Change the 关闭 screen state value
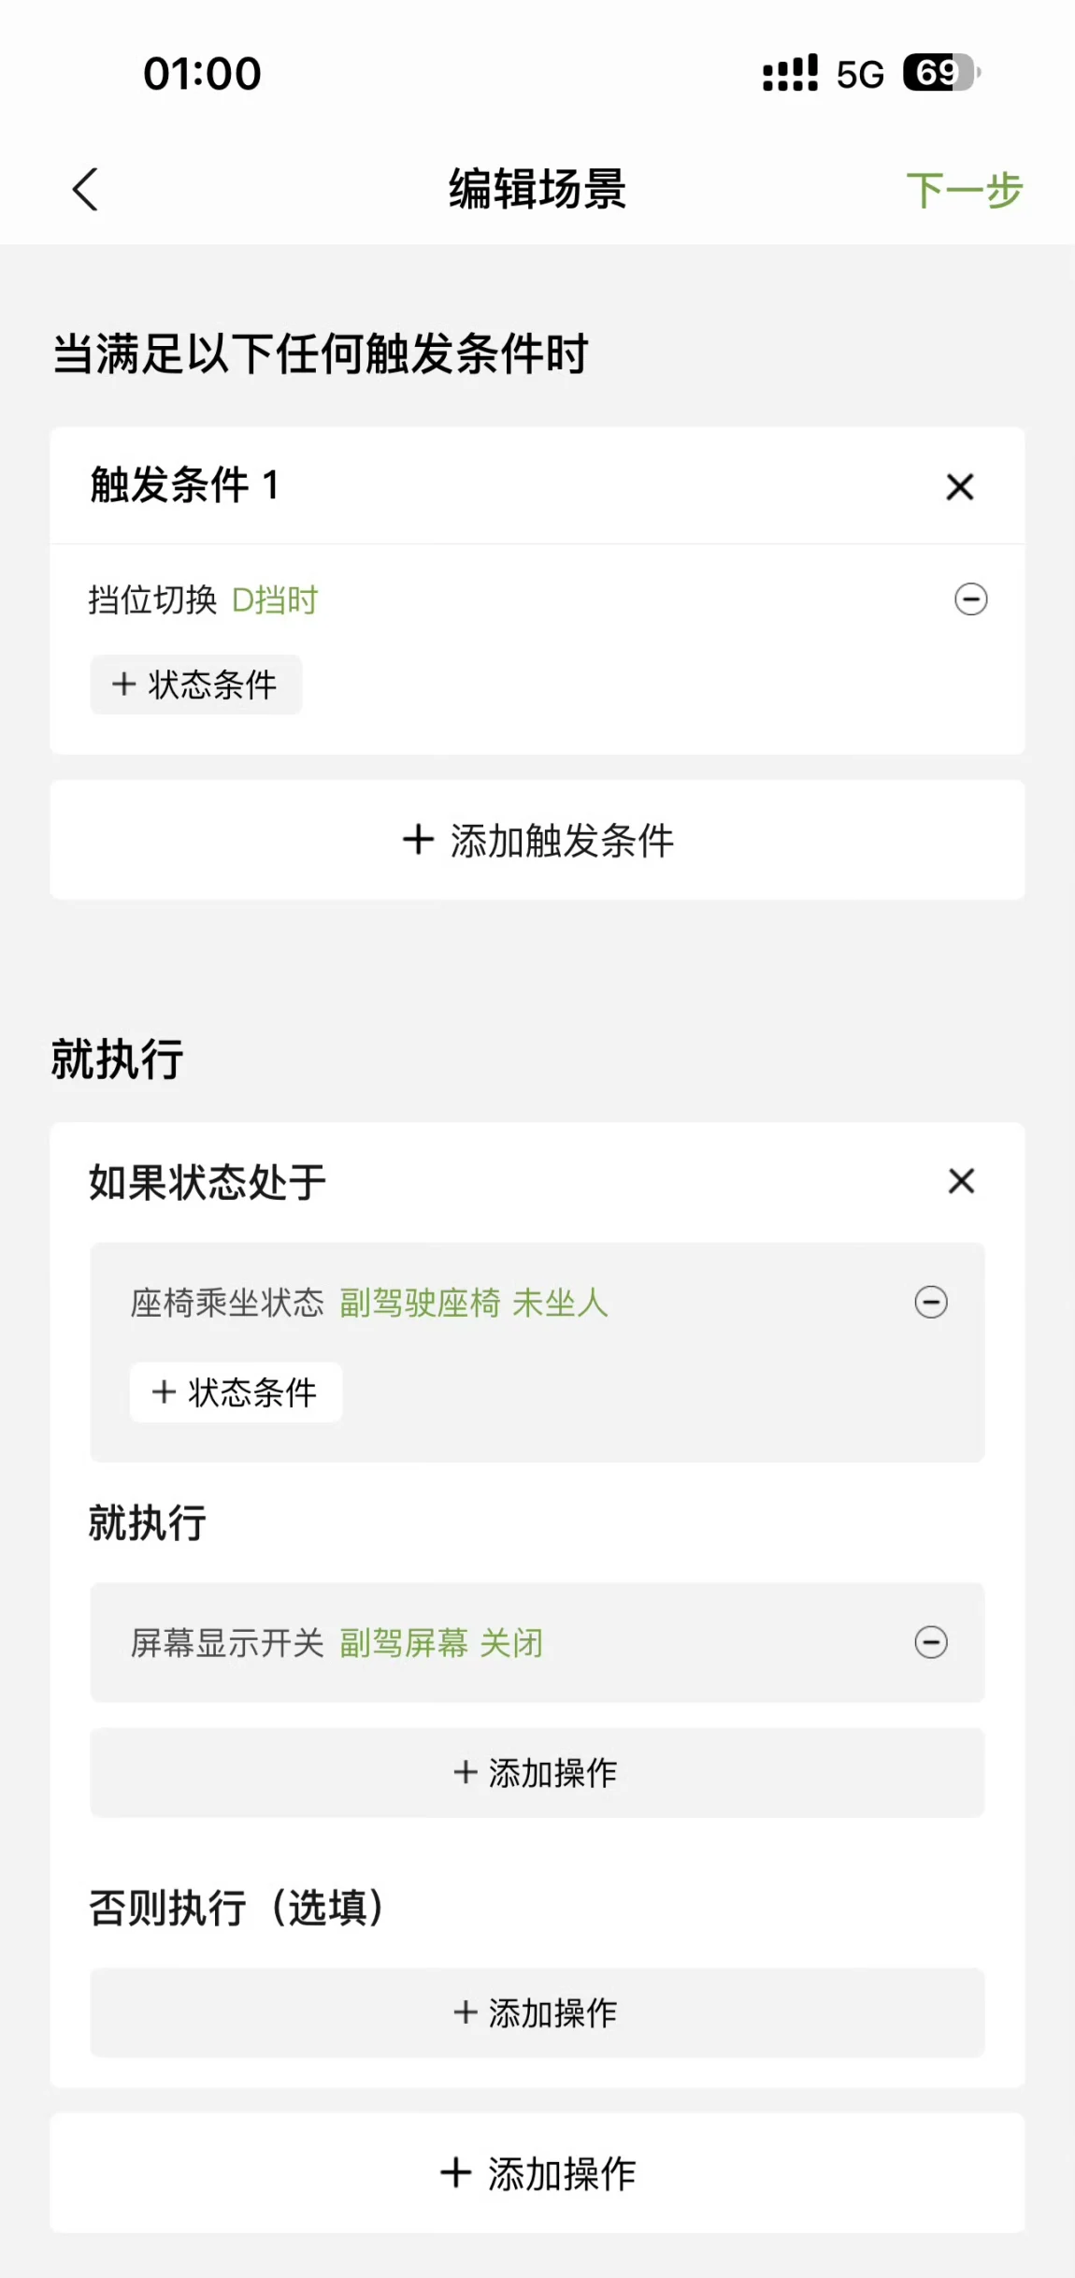 (511, 1643)
